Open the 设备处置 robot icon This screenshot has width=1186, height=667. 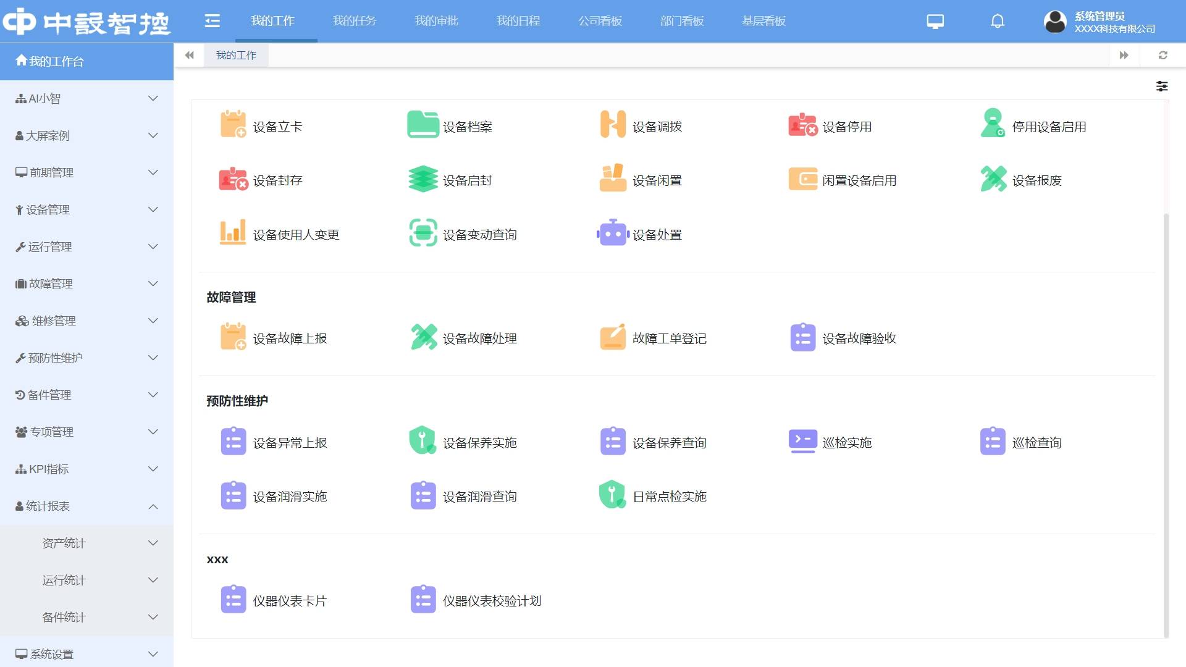[613, 233]
